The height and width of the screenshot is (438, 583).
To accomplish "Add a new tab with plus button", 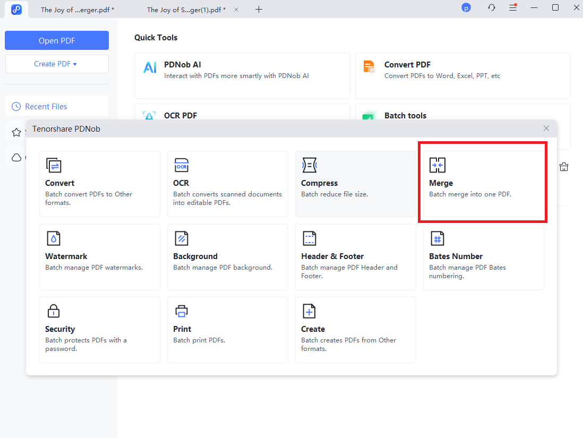I will [x=259, y=10].
